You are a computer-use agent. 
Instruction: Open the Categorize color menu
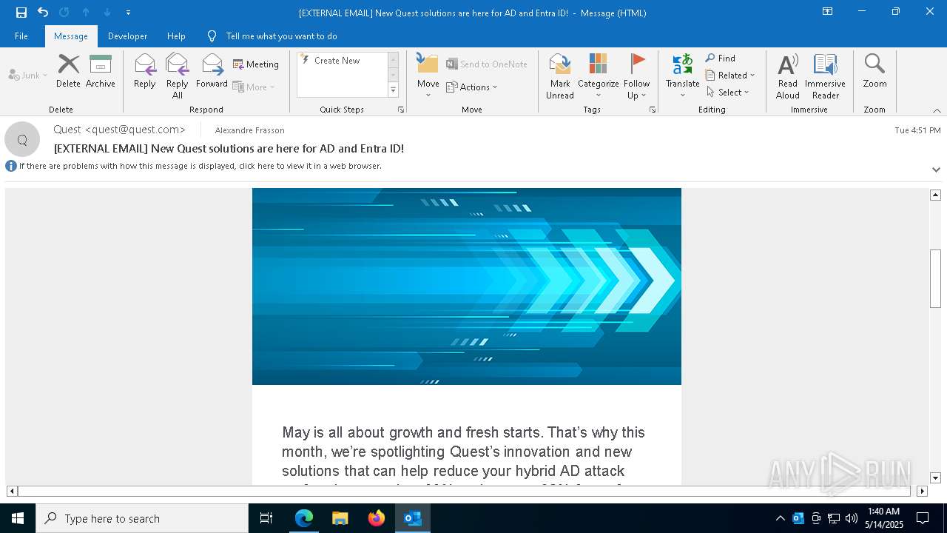599,76
